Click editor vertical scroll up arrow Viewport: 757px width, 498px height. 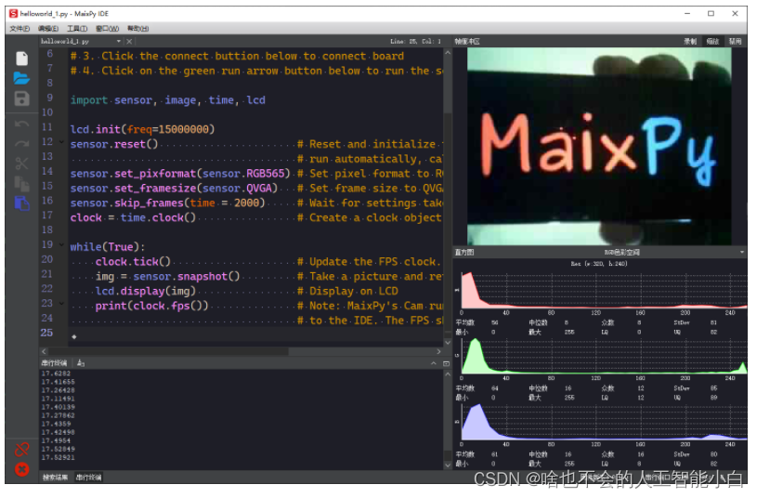click(x=448, y=52)
